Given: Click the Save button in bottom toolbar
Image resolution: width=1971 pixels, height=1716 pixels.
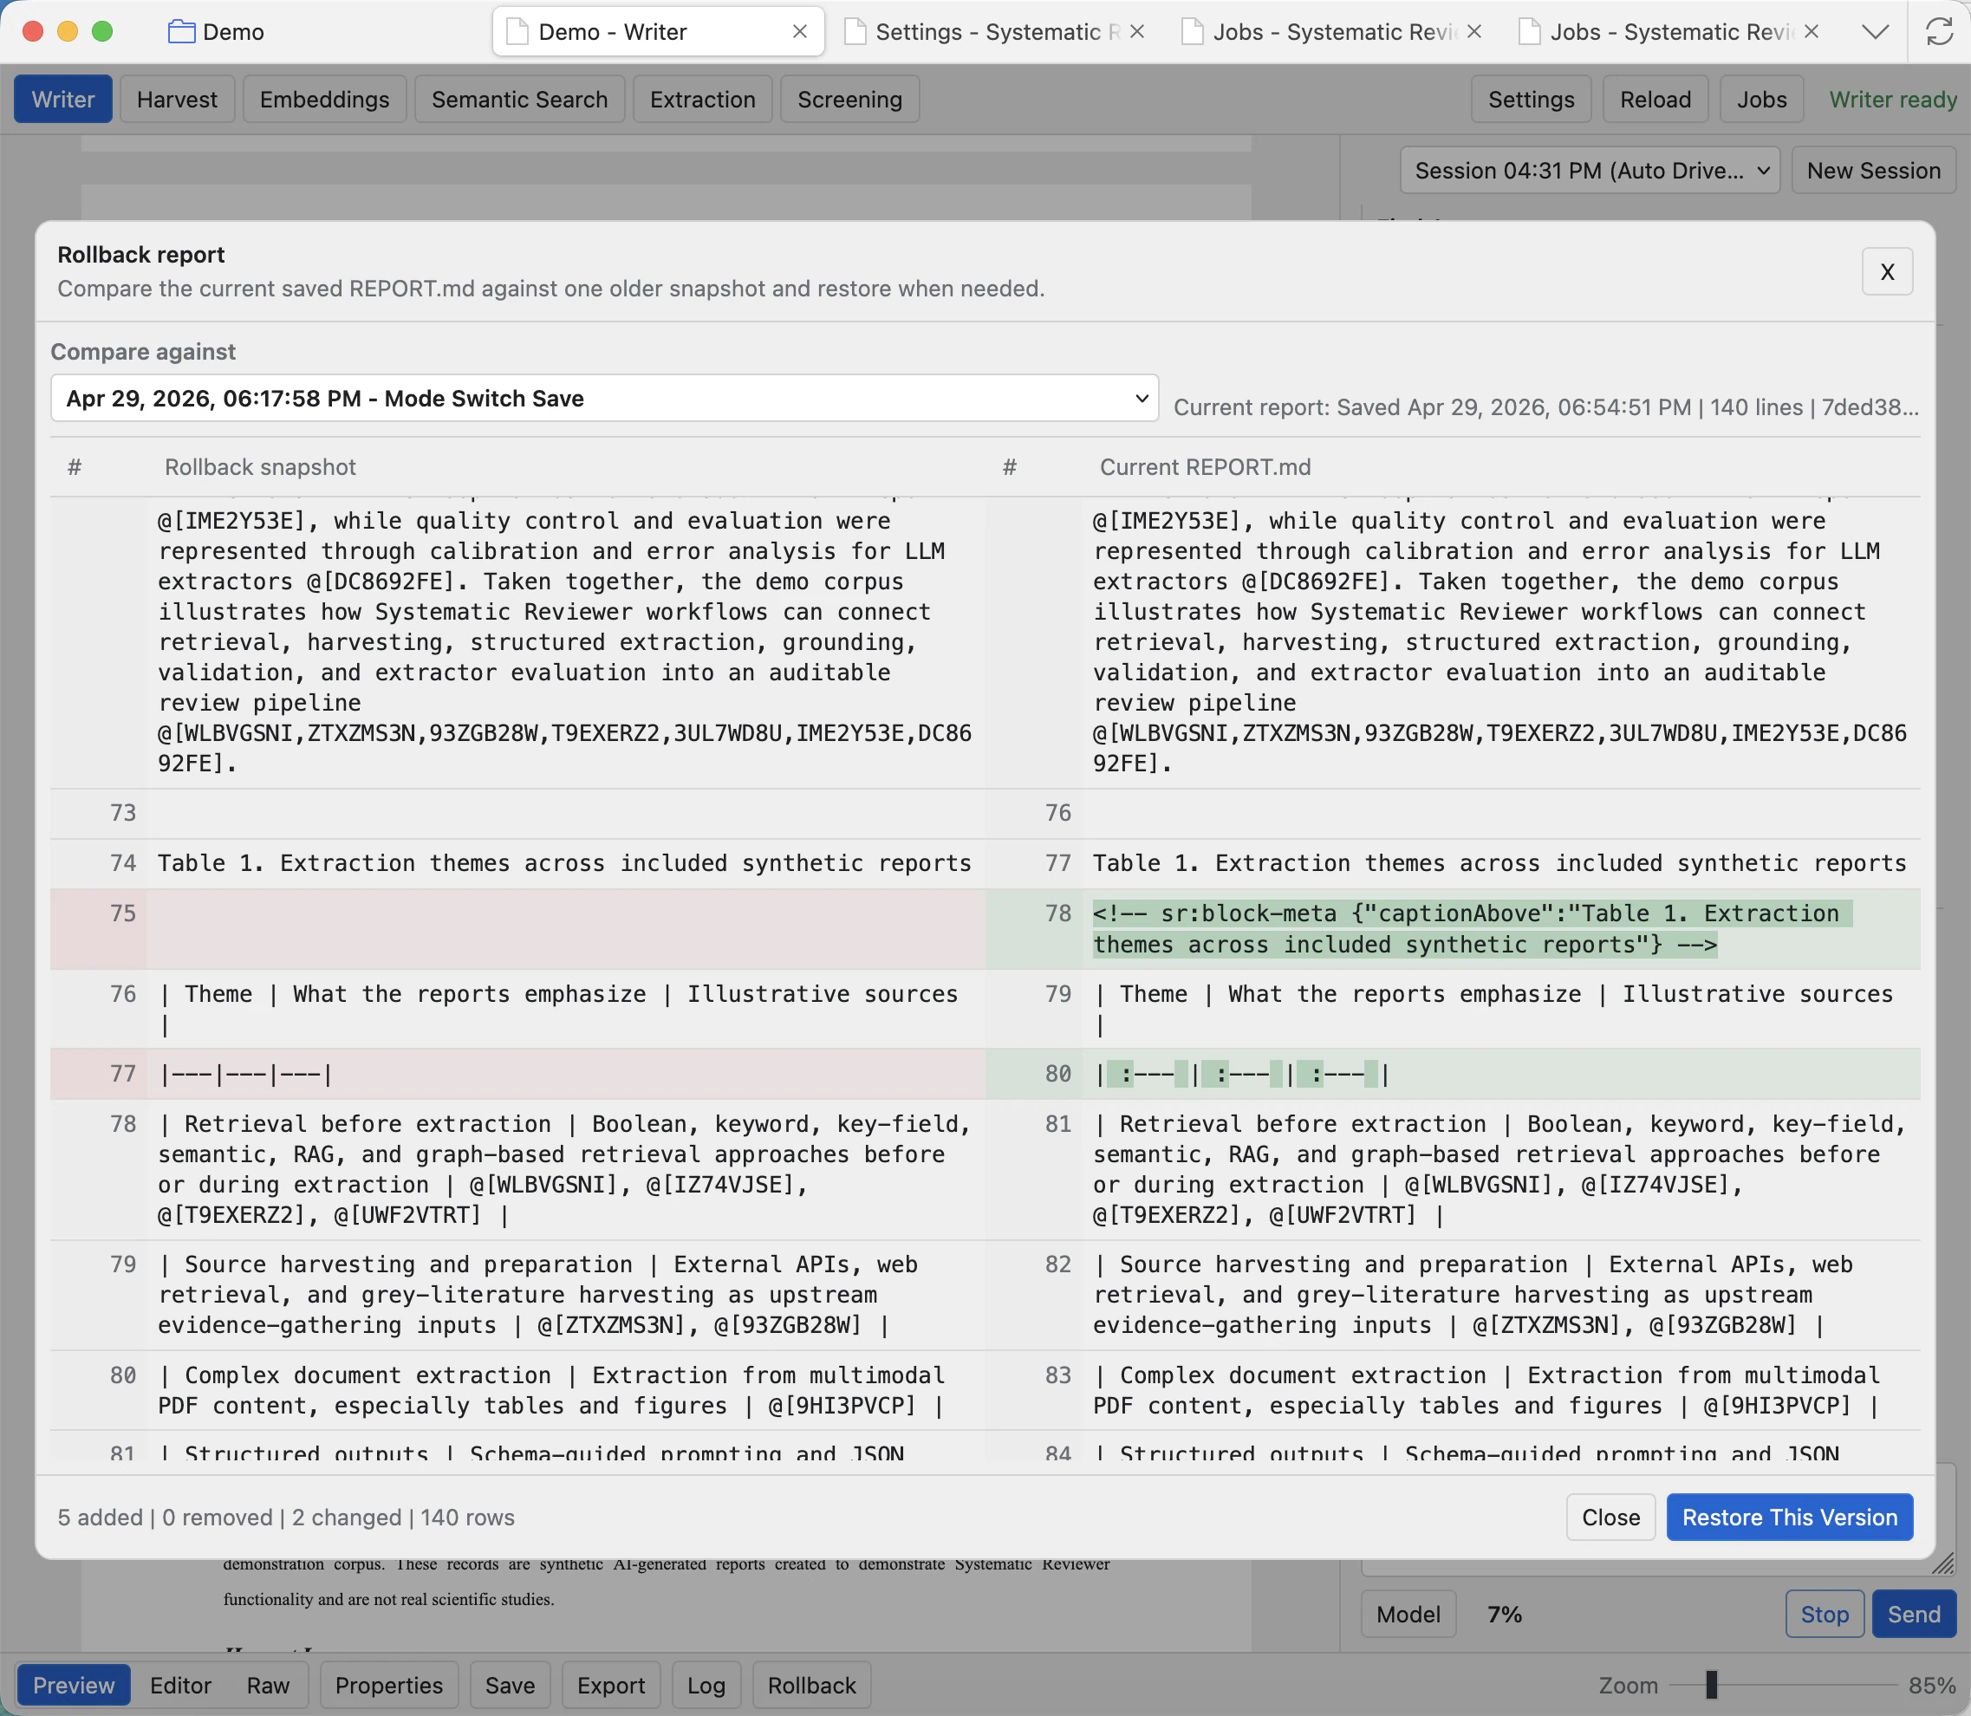Looking at the screenshot, I should coord(510,1686).
